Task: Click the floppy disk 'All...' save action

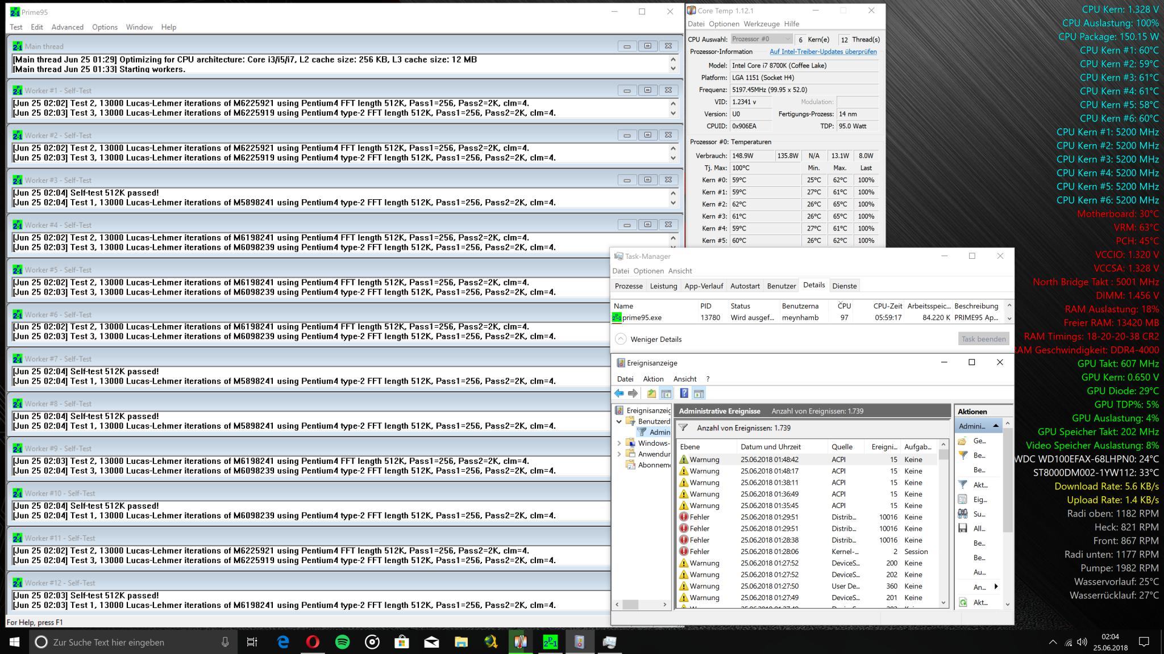Action: tap(963, 529)
